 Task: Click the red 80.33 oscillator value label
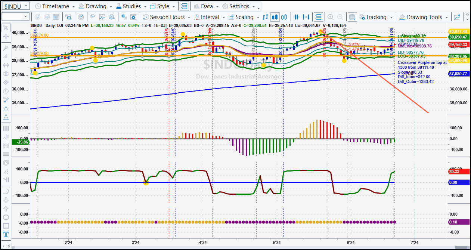pyautogui.click(x=459, y=172)
